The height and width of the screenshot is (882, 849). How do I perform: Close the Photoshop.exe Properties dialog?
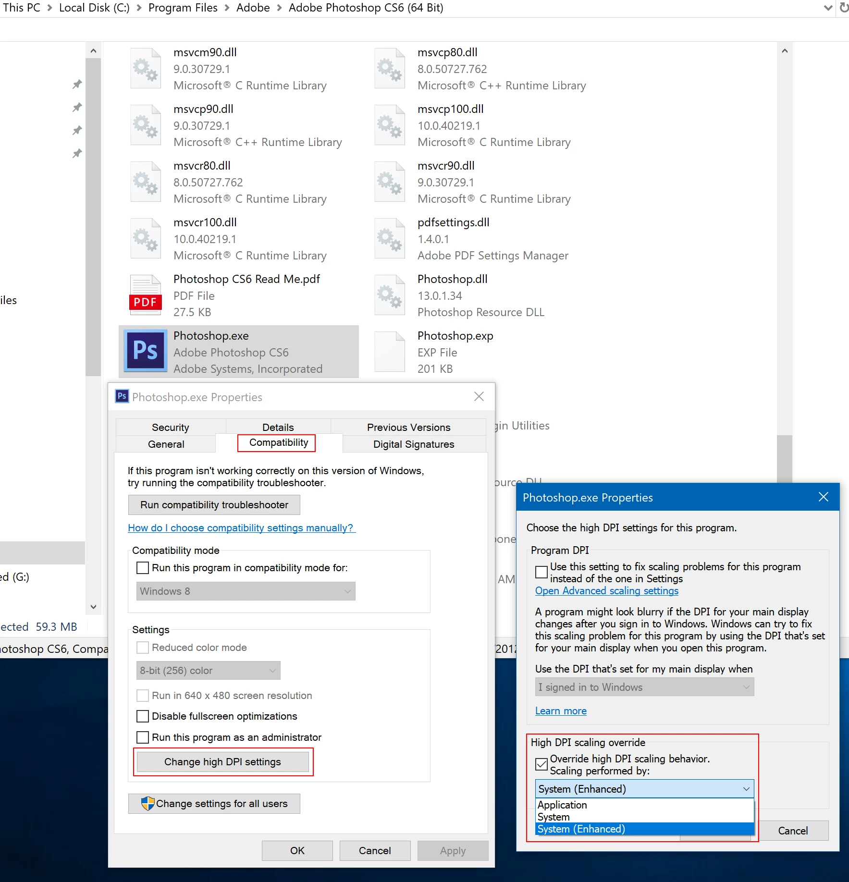(x=479, y=396)
